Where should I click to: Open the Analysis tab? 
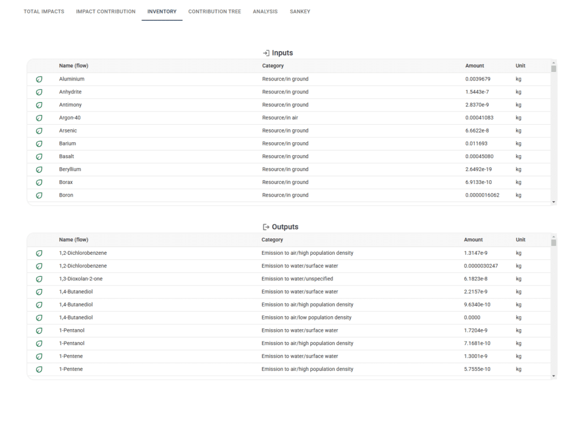(x=265, y=11)
